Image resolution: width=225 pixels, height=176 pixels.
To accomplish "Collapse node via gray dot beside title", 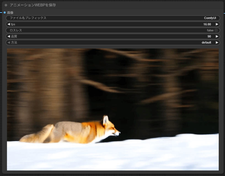I will click(6, 5).
